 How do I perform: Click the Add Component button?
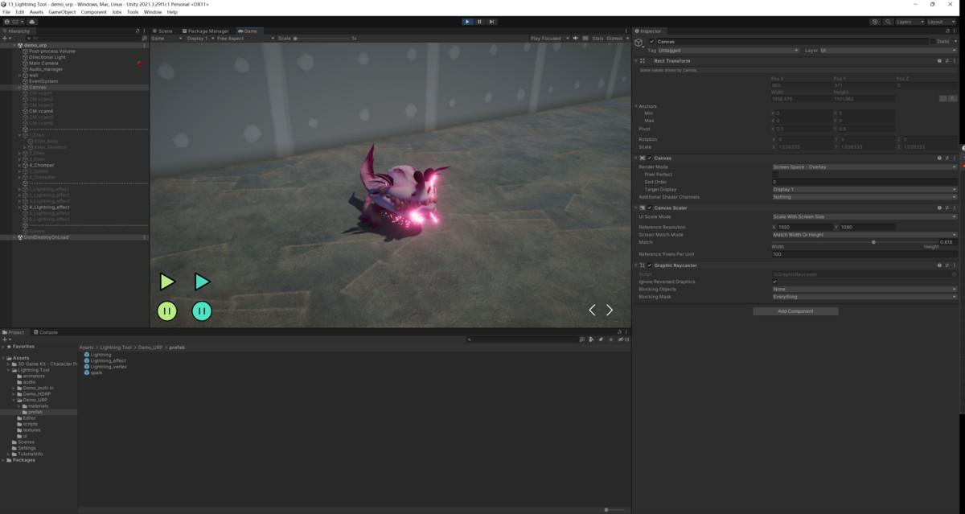[x=795, y=310]
